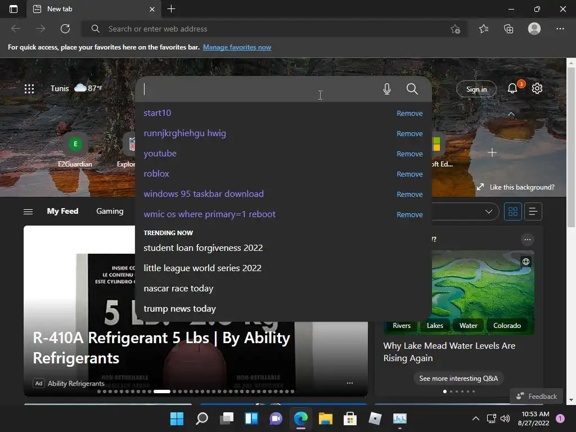Open Microsoft Store from taskbar
Image resolution: width=576 pixels, height=432 pixels.
[350, 418]
